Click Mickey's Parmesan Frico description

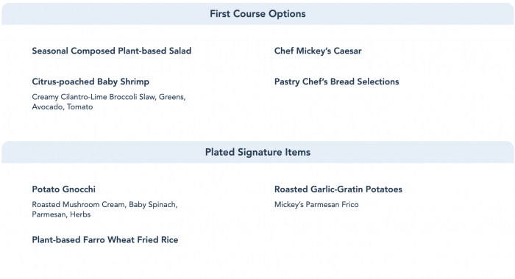316,205
